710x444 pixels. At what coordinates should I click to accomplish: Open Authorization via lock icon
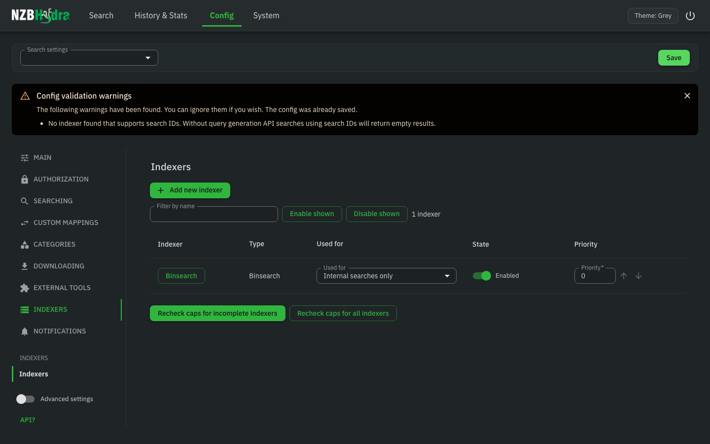pyautogui.click(x=25, y=180)
